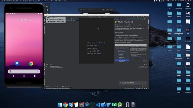Click Build panel settings gear icon
The height and width of the screenshot is (108, 193).
pyautogui.click(x=145, y=64)
